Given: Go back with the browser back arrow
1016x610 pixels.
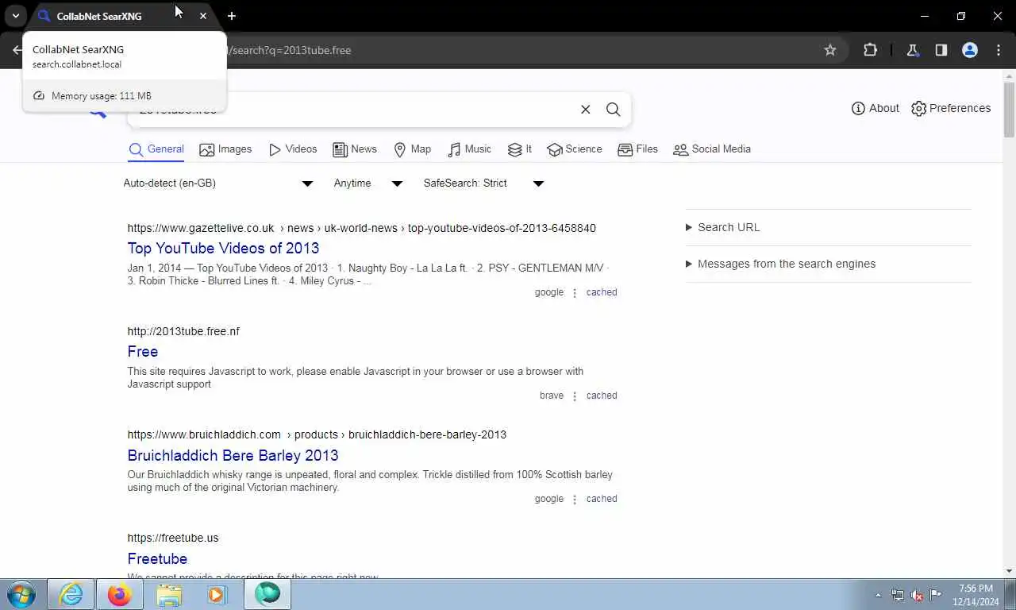Looking at the screenshot, I should [17, 50].
